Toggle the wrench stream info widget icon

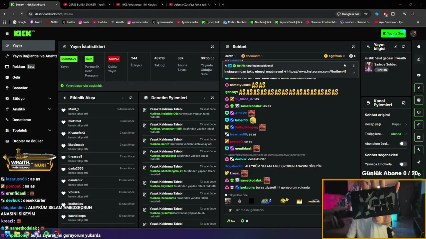pos(419,149)
